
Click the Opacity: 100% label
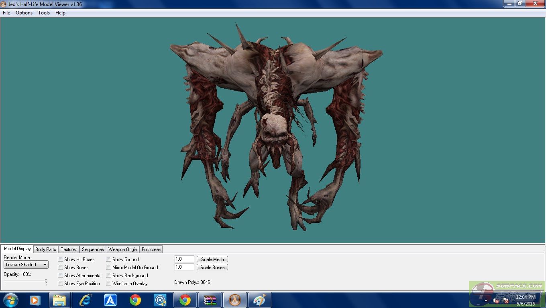point(17,274)
